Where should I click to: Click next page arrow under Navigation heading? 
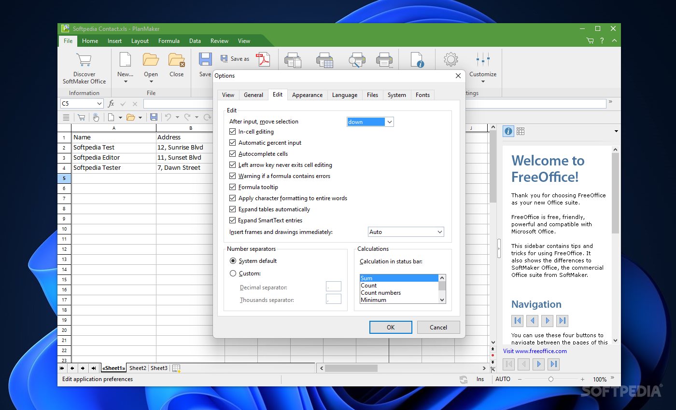coord(547,320)
